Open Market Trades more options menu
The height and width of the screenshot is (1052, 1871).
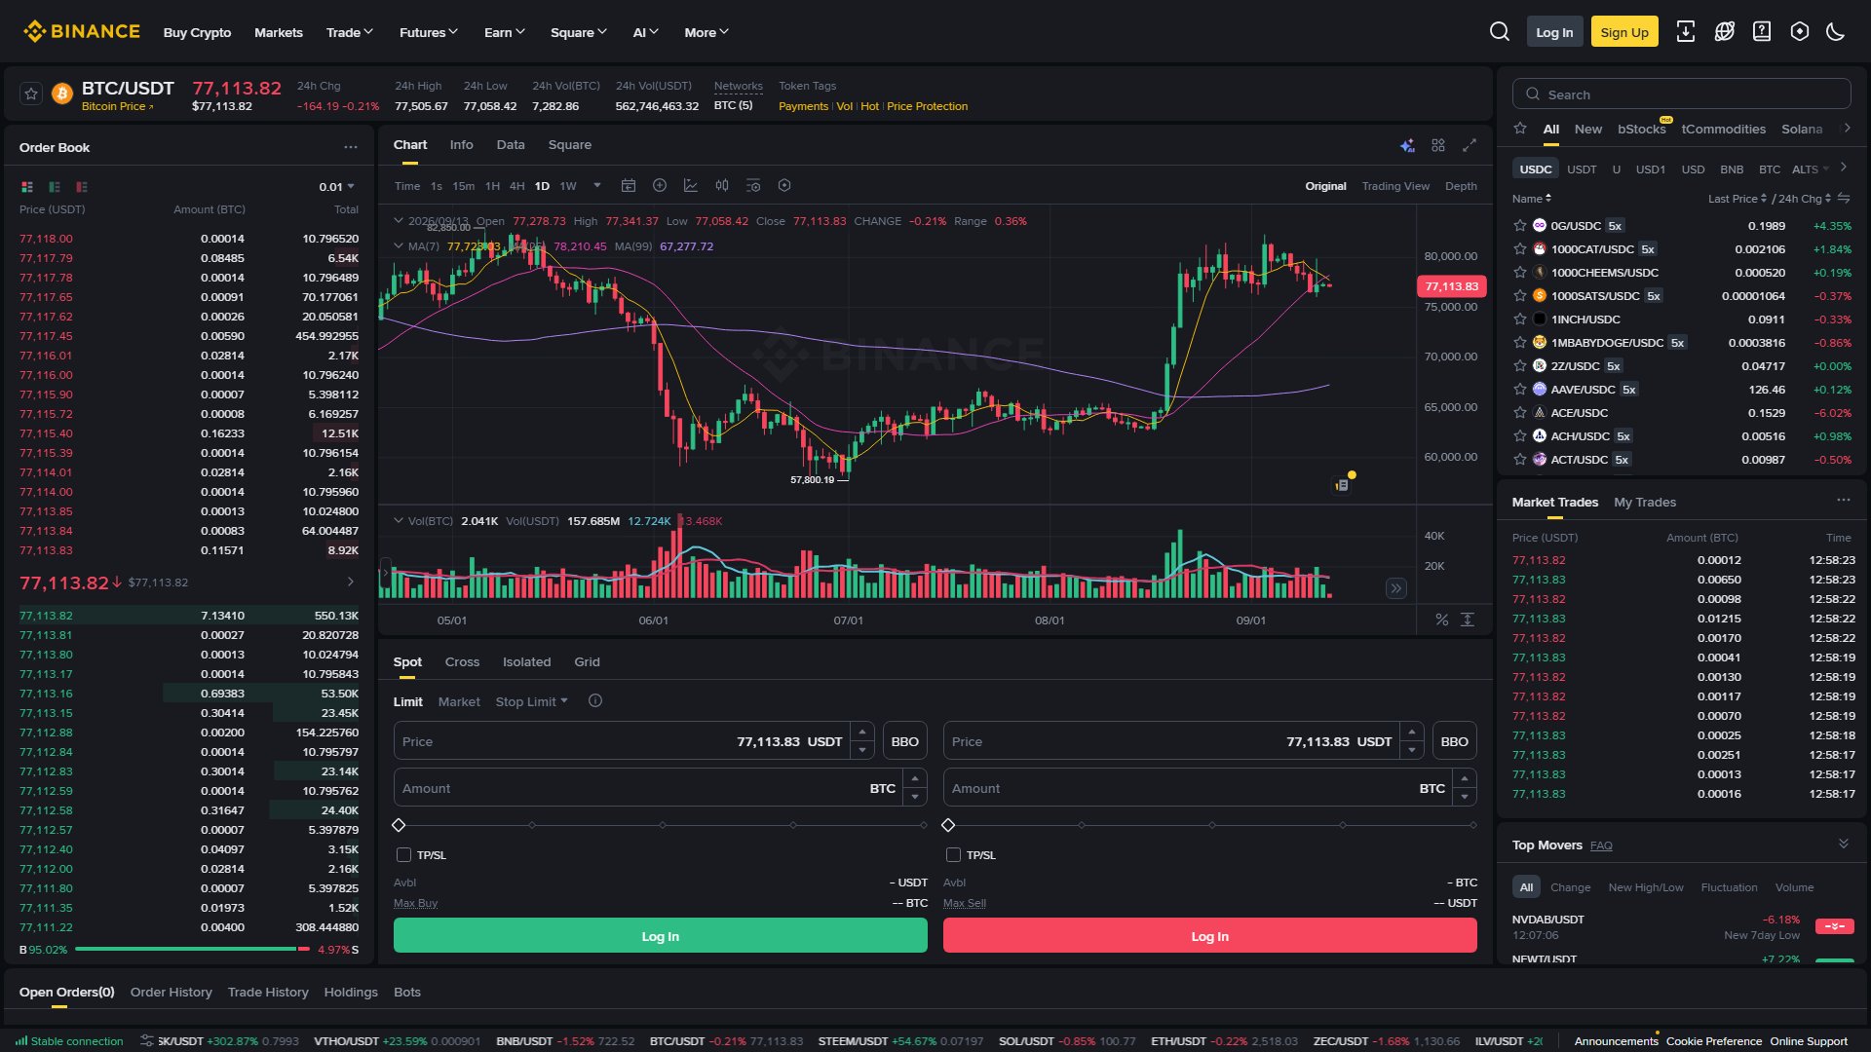tap(1844, 500)
